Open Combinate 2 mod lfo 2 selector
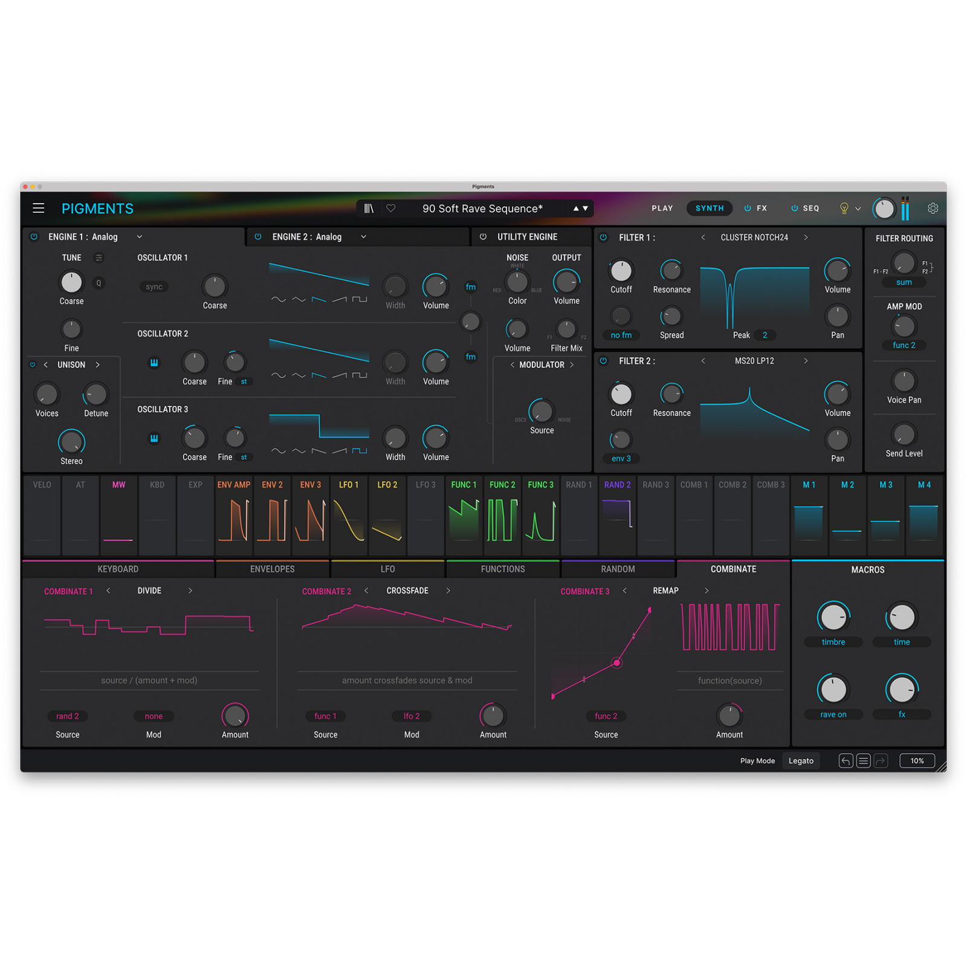This screenshot has width=967, height=967. click(x=412, y=716)
